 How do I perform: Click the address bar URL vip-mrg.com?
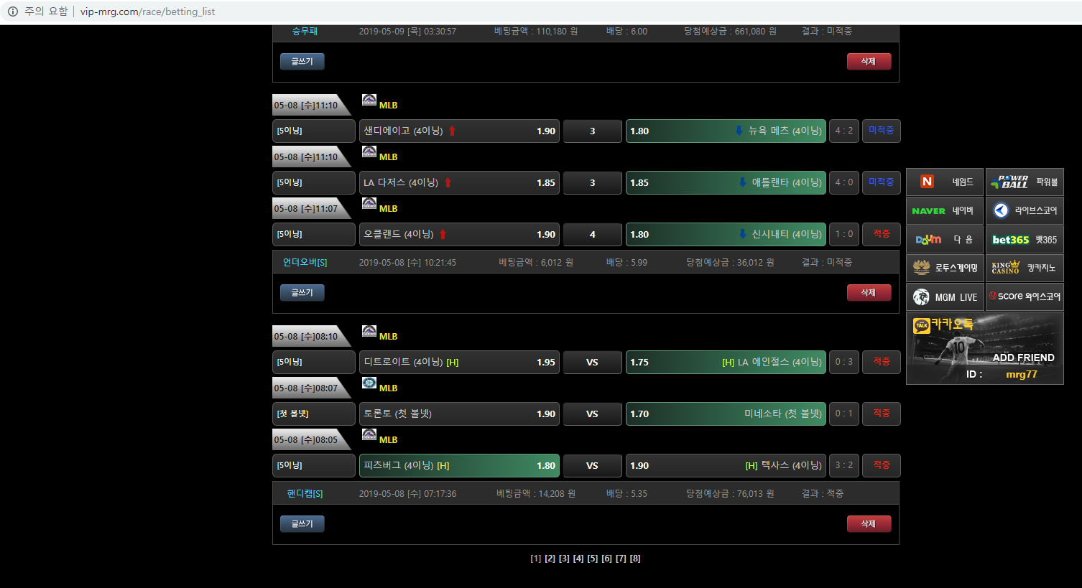147,11
